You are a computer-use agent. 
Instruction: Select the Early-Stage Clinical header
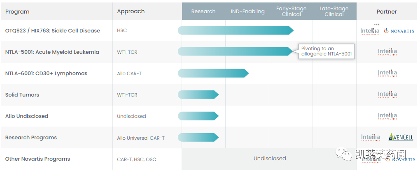[291, 12]
